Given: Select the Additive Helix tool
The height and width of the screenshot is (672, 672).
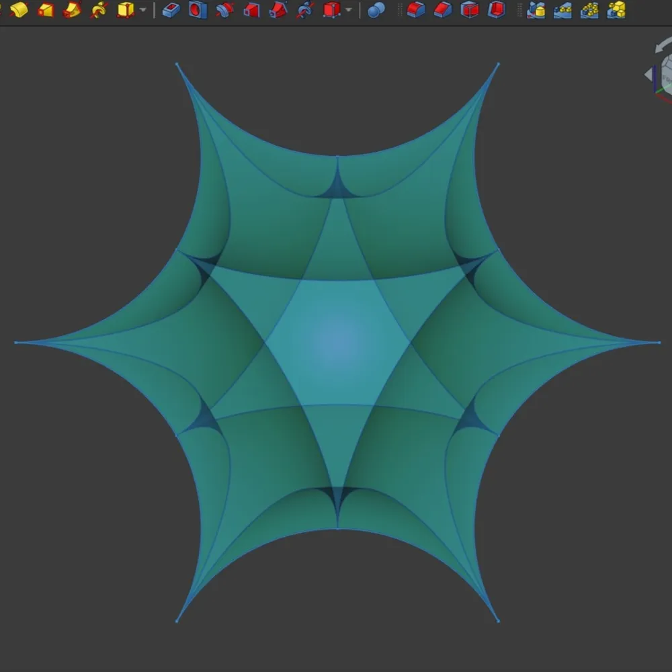Looking at the screenshot, I should pos(99,9).
